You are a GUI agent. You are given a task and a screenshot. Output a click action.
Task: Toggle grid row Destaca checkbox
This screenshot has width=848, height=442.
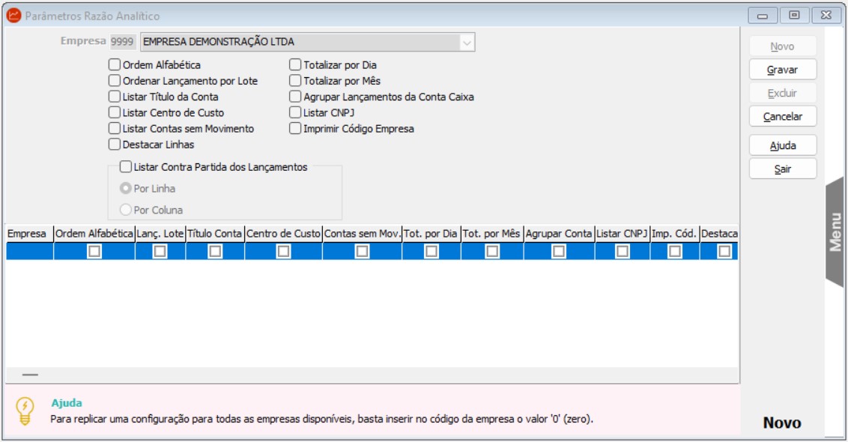724,252
